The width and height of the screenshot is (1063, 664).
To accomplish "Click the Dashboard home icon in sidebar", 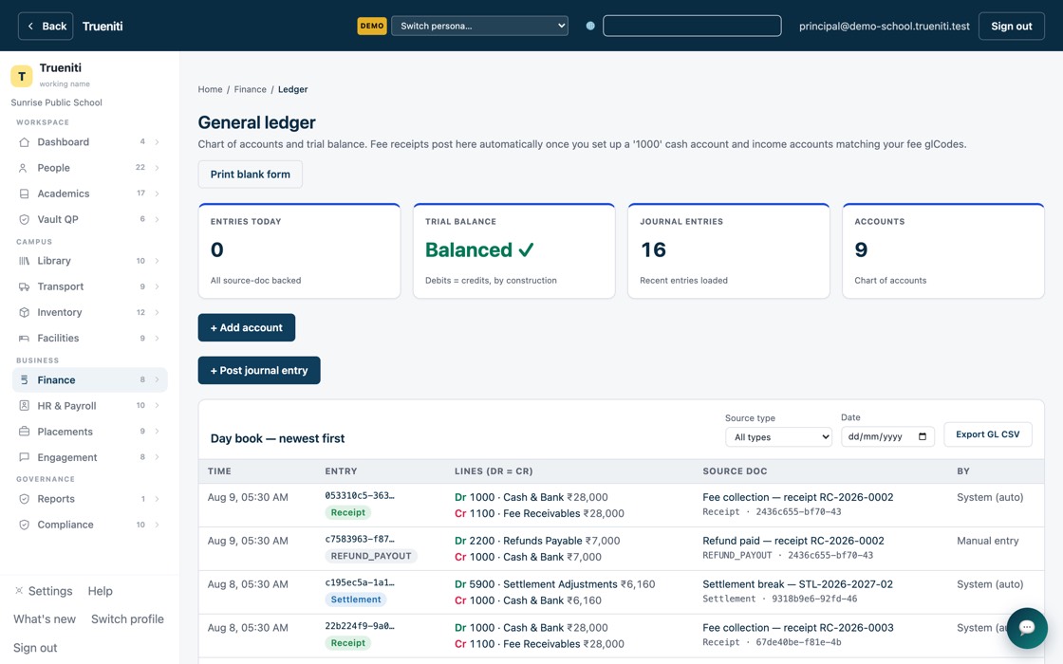I will [24, 142].
